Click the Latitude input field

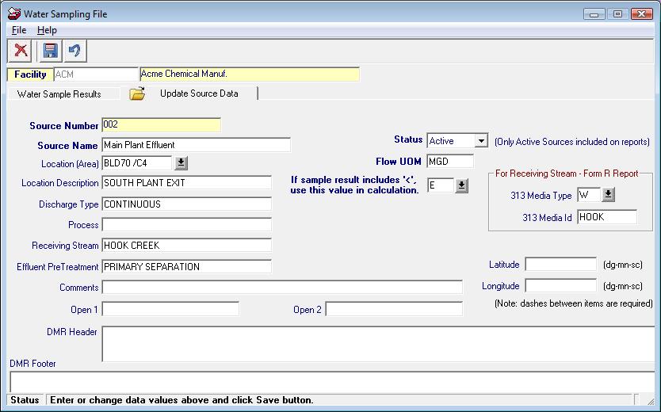(560, 264)
